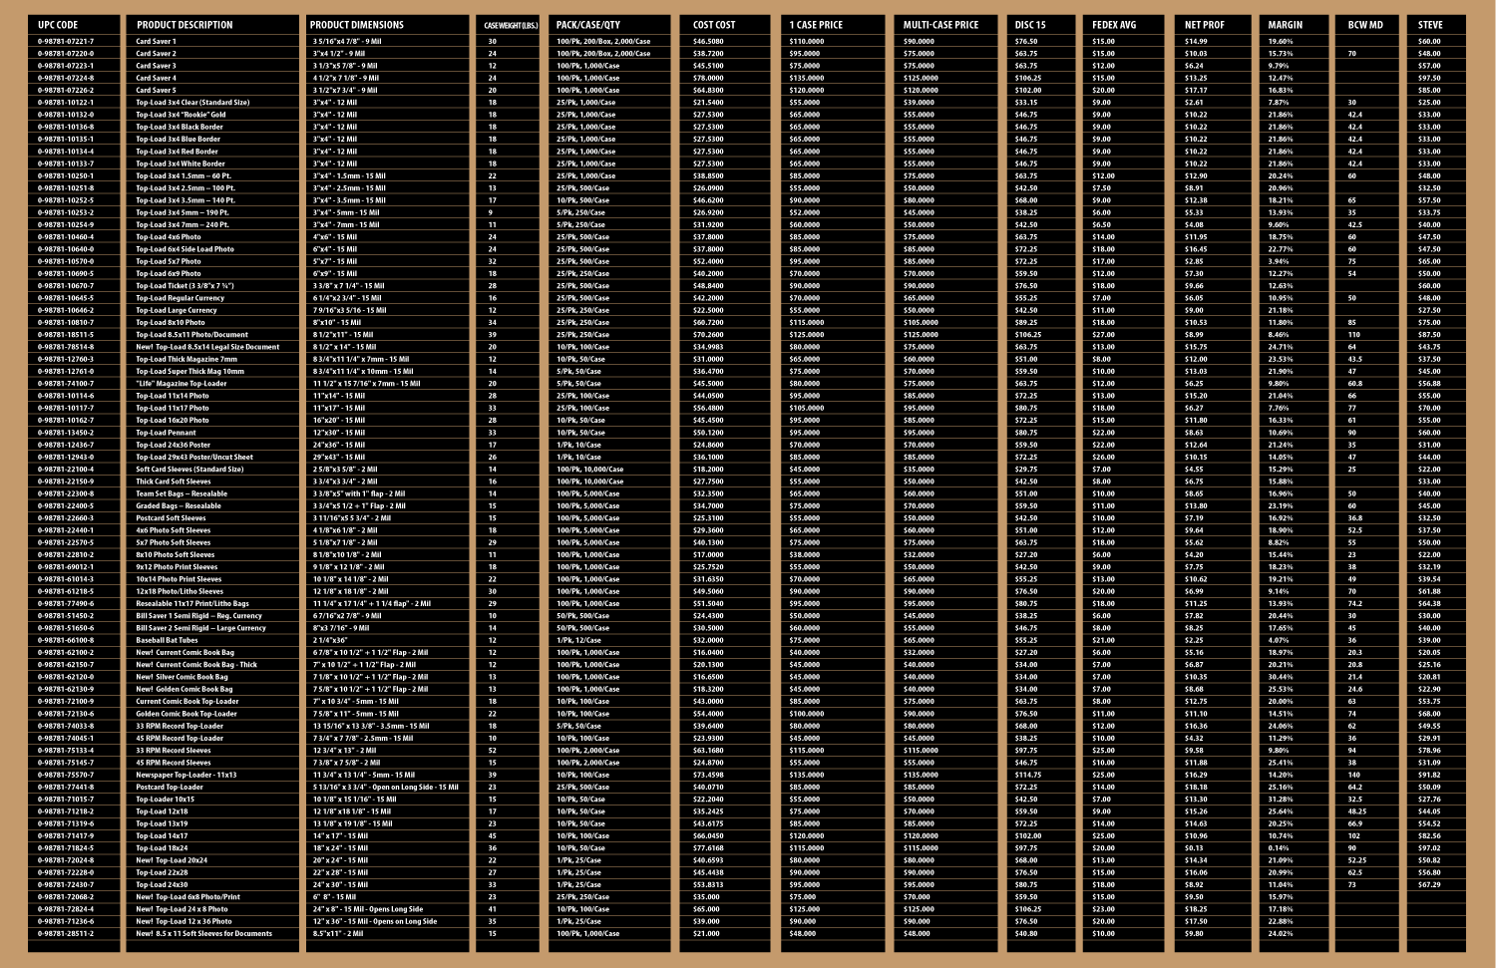Viewport: 1496px width, 968px height.
Task: Click the COST COST column header
Action: tap(714, 25)
